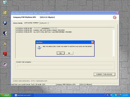This screenshot has width=130, height=97.
Task: Click the Company PMP Platform OPN header text
Action: 24,17
